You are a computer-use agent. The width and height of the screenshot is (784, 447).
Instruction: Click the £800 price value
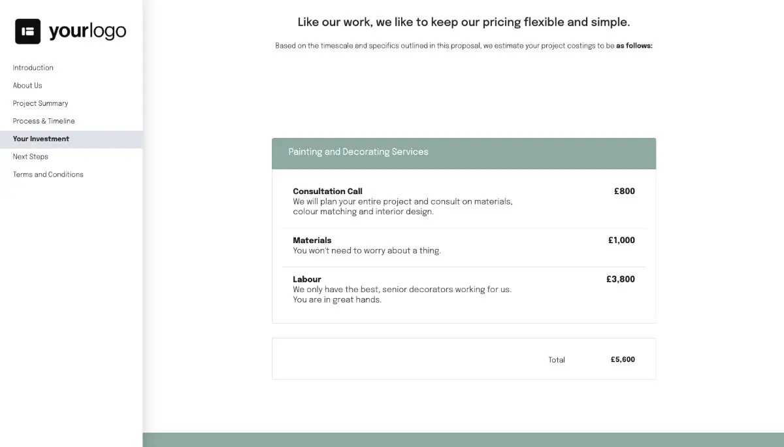pyautogui.click(x=624, y=191)
